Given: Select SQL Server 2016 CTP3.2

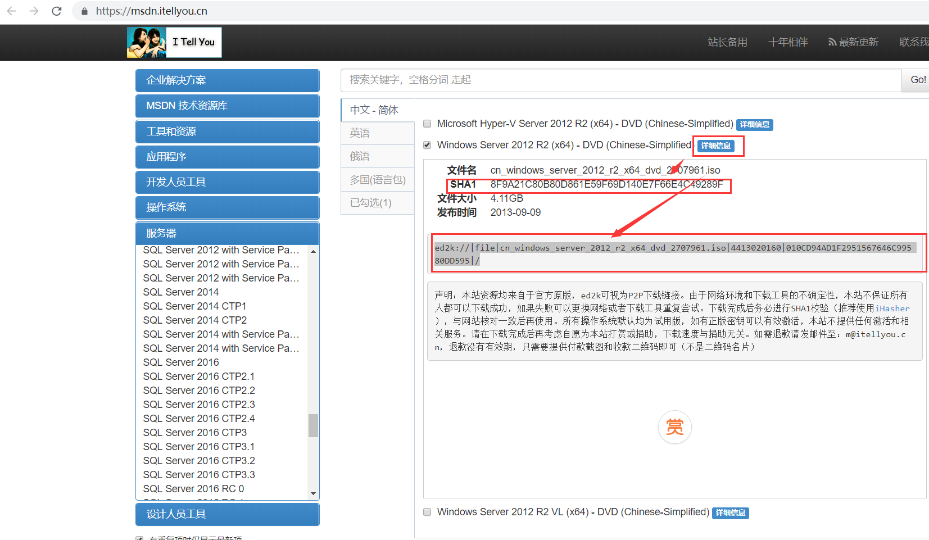Looking at the screenshot, I should [199, 461].
